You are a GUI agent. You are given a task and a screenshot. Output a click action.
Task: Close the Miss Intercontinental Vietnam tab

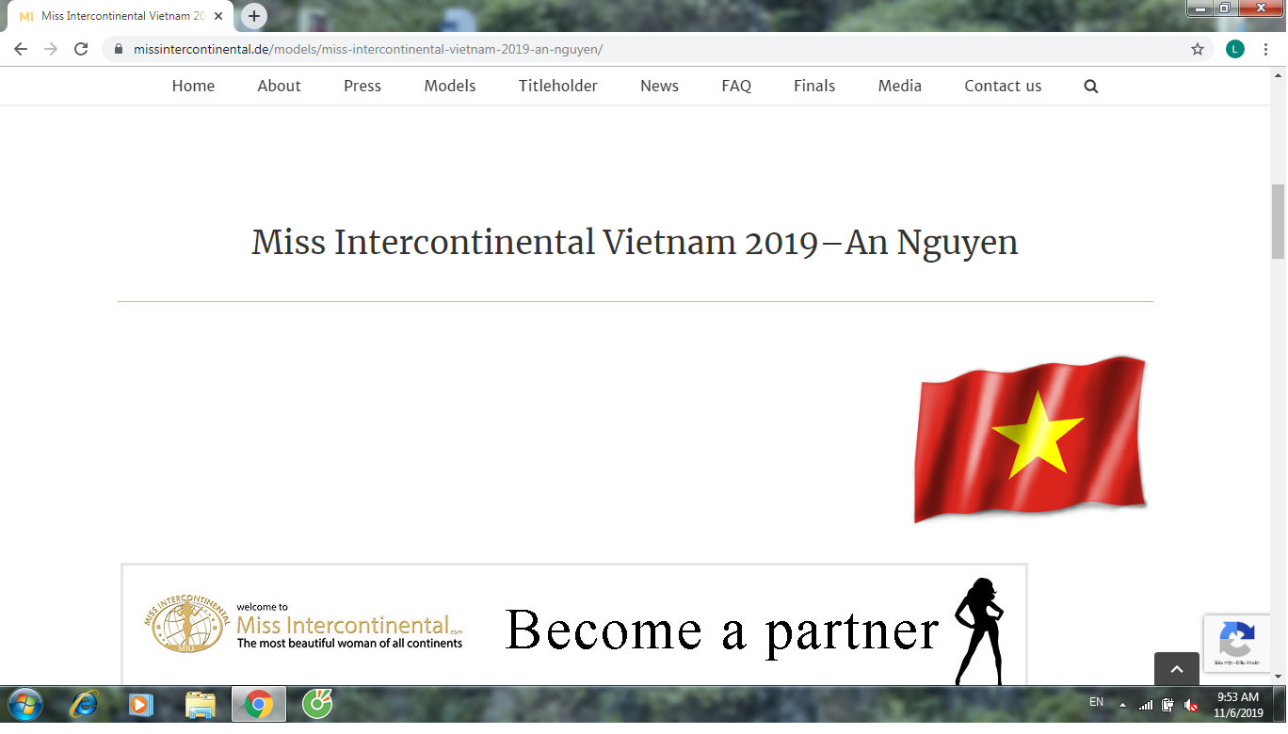point(218,16)
